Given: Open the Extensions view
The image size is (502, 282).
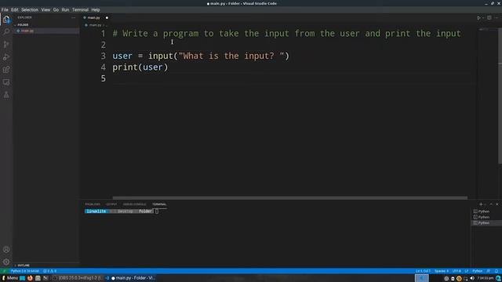Looking at the screenshot, I should [x=6, y=70].
